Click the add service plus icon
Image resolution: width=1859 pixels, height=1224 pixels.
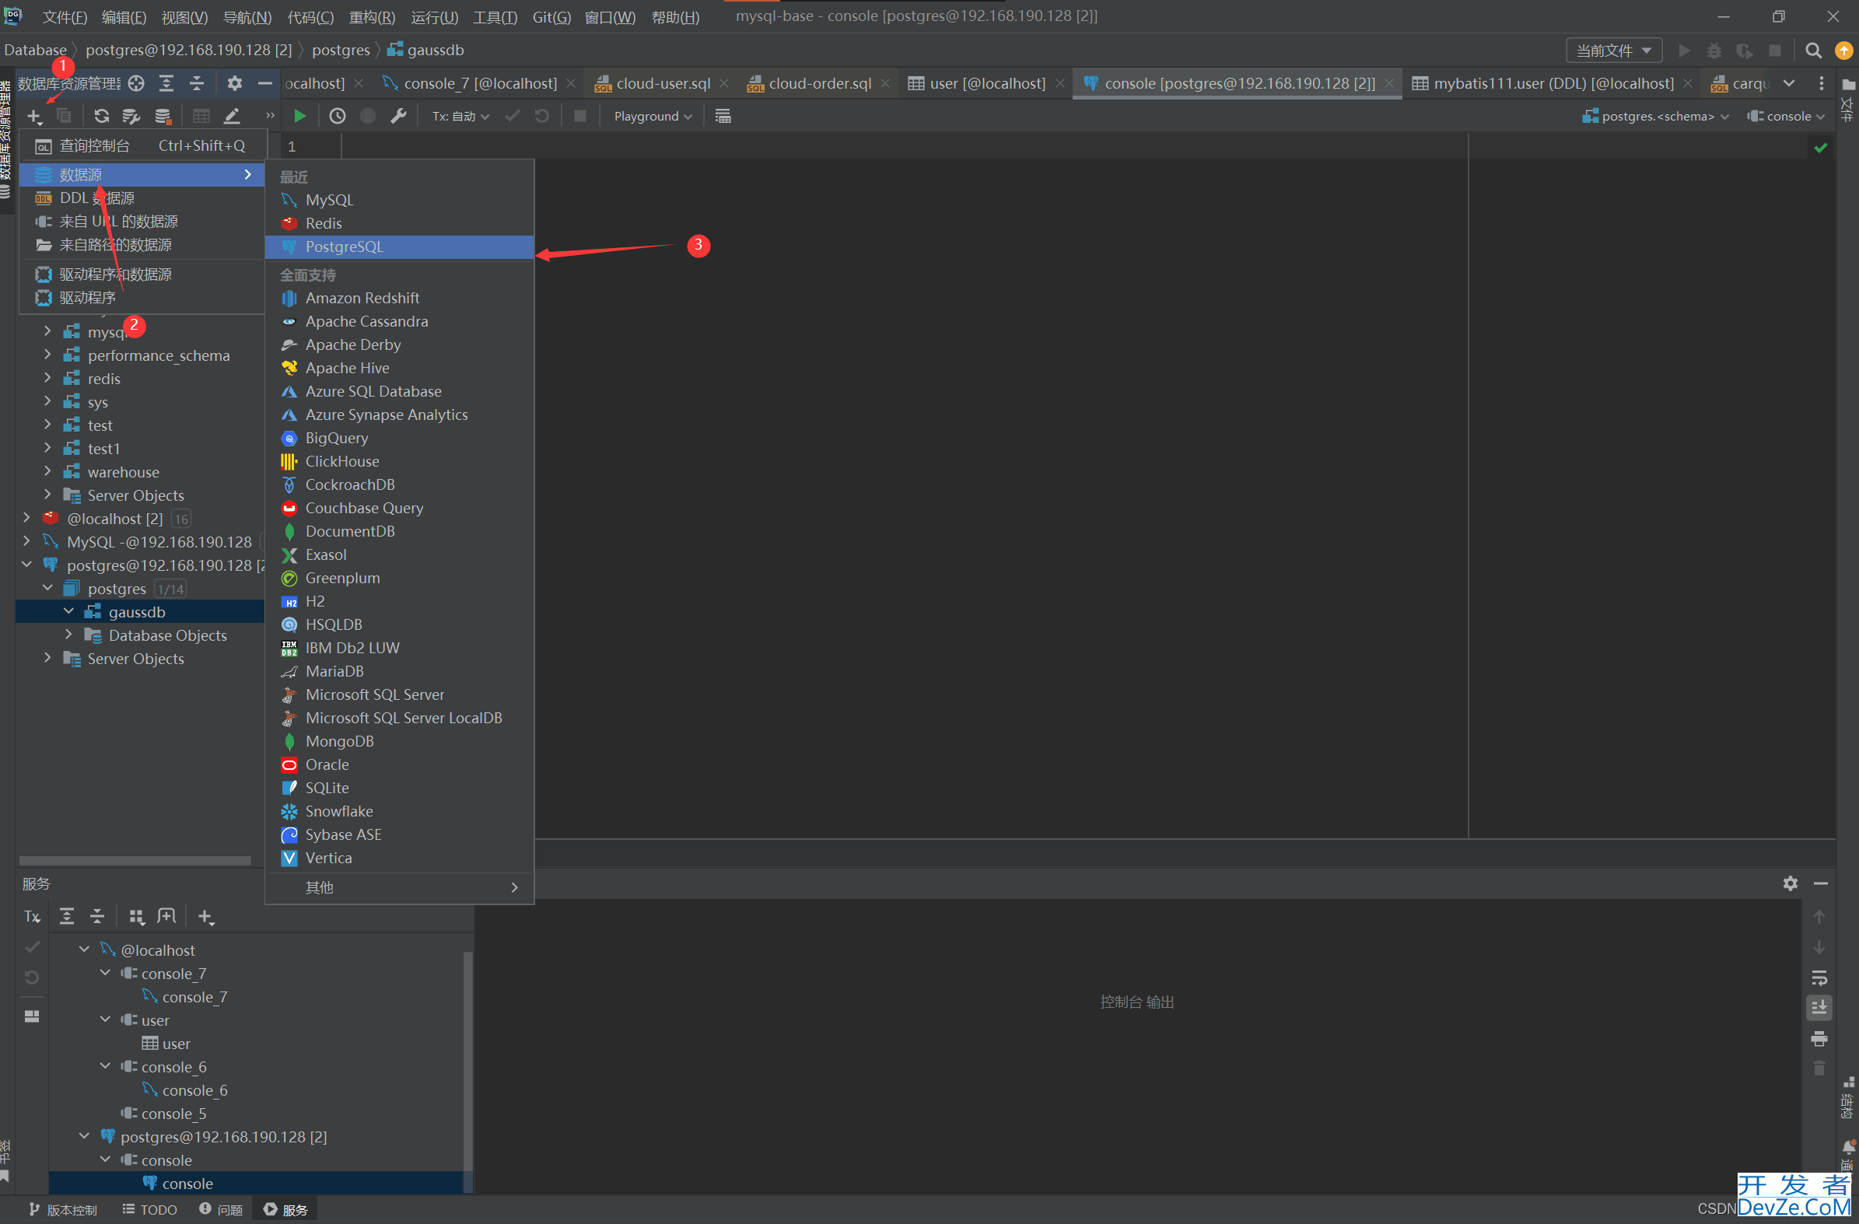205,916
